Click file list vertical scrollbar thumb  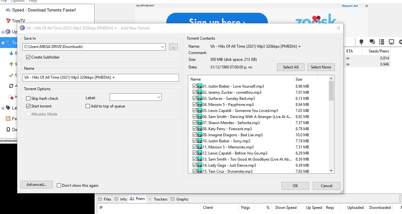(x=331, y=91)
